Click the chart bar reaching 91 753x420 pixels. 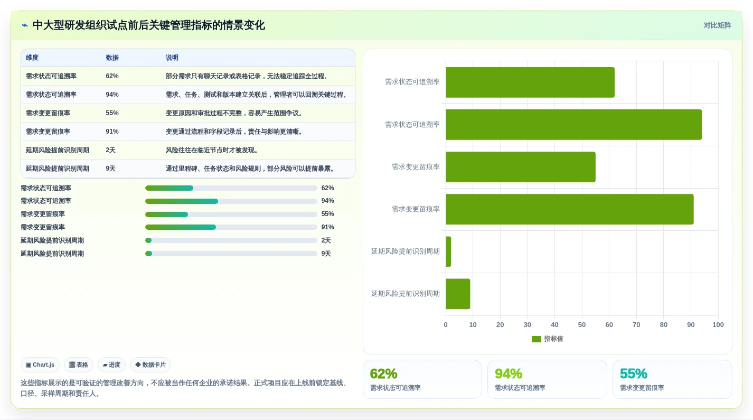[x=570, y=209]
